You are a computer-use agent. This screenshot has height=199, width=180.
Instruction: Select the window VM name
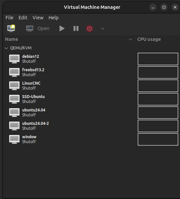pos(29,137)
